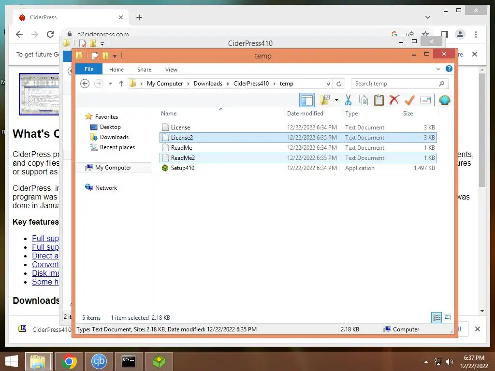
Task: Open Google Chrome from the taskbar
Action: tap(69, 361)
